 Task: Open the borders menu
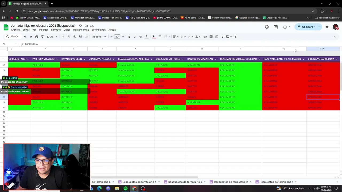click(x=160, y=37)
